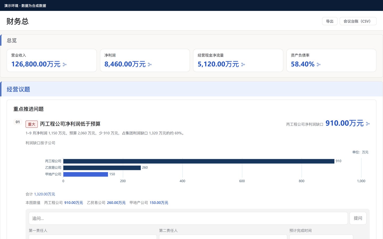
Task: Open the trace icon next to 8,460.00万元
Action: click(150, 65)
